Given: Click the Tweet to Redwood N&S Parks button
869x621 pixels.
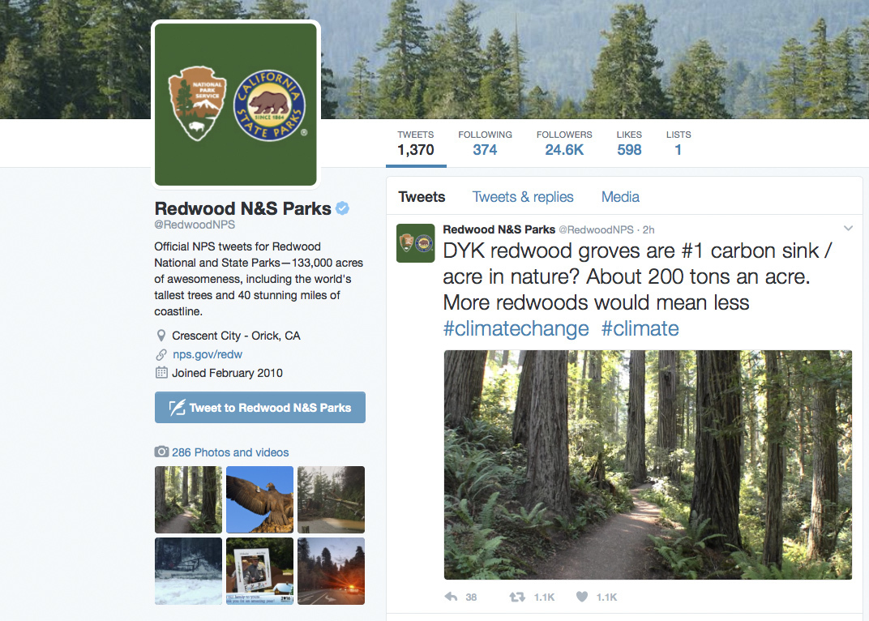Looking at the screenshot, I should point(259,407).
